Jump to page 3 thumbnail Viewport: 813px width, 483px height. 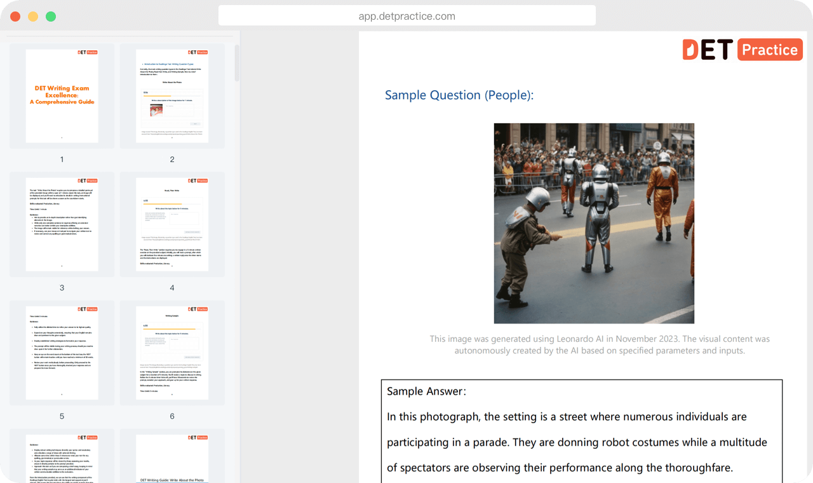coord(62,224)
